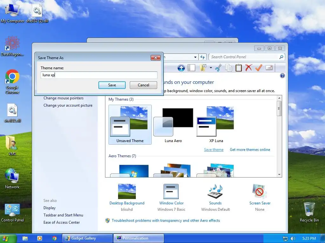Select shell32.dll desktop file
325x243 pixels.
coord(12,113)
